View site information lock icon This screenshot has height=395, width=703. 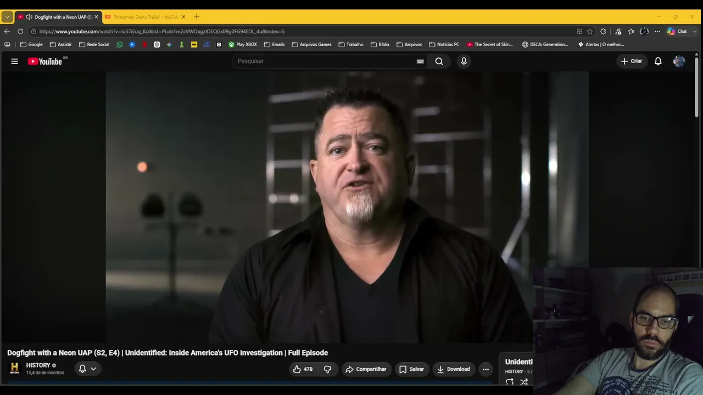[x=34, y=31]
